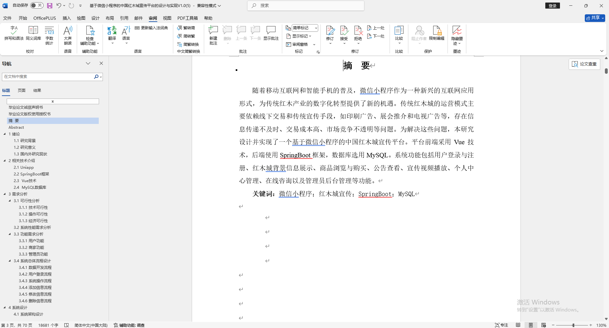Image resolution: width=609 pixels, height=328 pixels.
Task: Start Read Aloud with 大声朗读
Action: (68, 35)
